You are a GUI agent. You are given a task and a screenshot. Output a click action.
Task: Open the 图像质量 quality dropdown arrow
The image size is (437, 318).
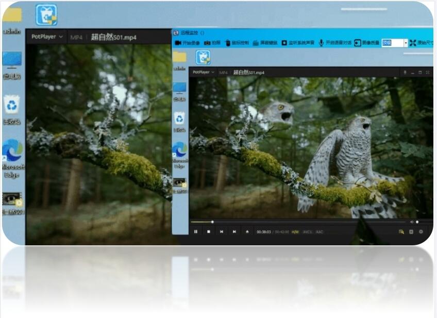(405, 43)
